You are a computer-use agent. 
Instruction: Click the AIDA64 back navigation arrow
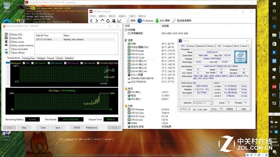point(91,20)
